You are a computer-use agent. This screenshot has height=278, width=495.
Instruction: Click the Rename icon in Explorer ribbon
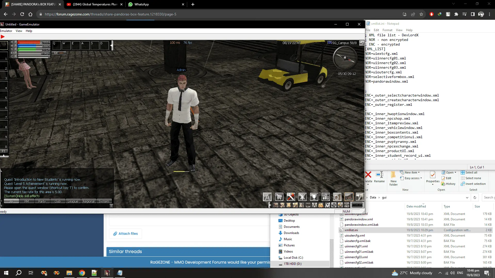[x=379, y=177]
